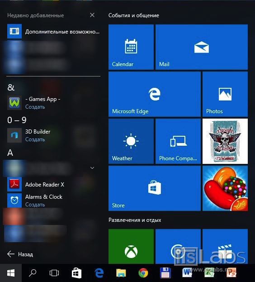Image resolution: width=255 pixels, height=282 pixels.
Task: Open Word from the taskbar
Action: (187, 272)
